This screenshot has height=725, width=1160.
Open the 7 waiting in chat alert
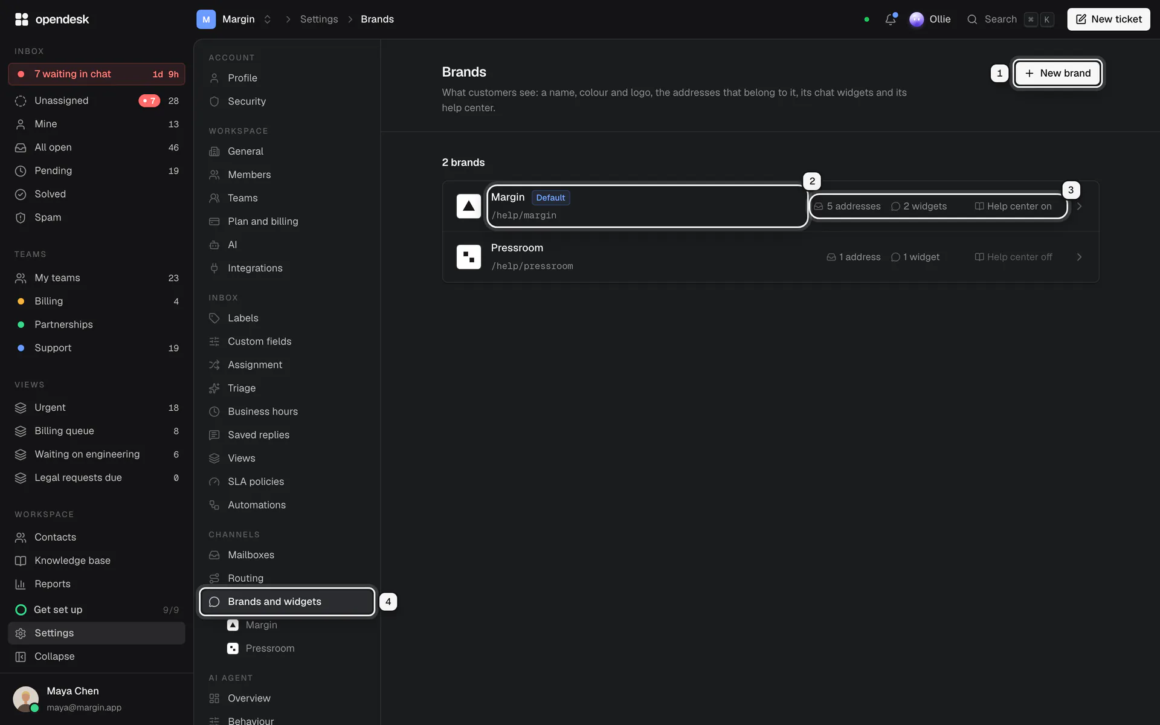(97, 74)
